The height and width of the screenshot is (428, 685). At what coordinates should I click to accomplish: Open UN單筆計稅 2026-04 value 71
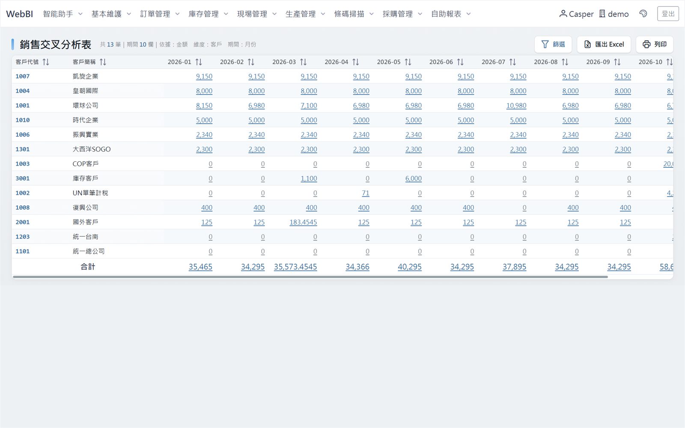[366, 193]
